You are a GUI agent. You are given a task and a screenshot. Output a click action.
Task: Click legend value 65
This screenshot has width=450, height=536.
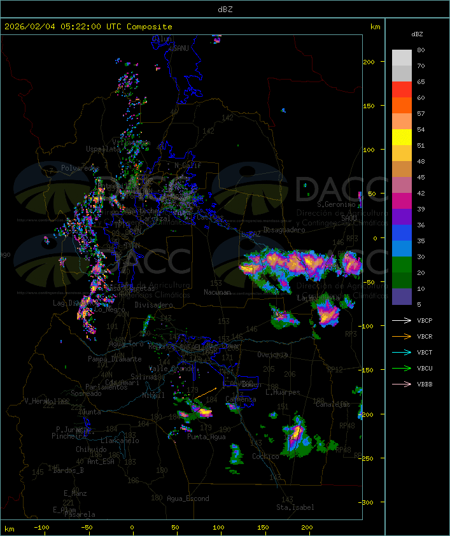[421, 82]
